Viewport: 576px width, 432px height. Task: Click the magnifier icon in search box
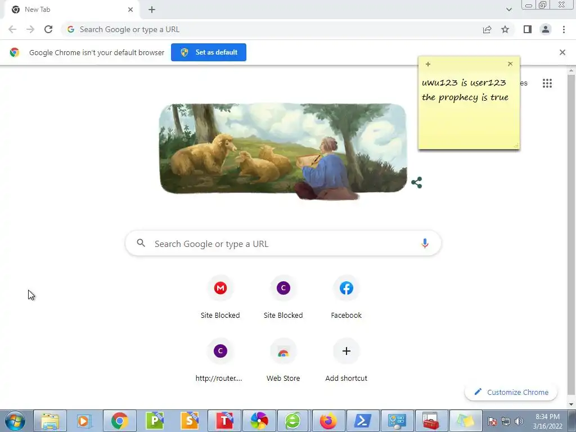click(x=141, y=243)
